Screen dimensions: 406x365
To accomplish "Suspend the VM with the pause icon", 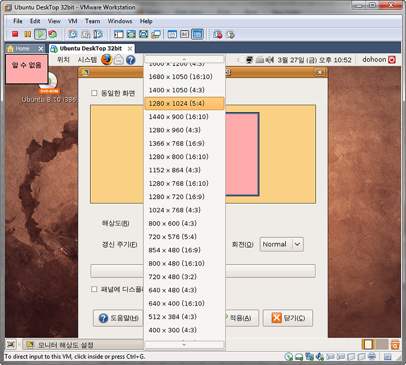I will tap(28, 34).
